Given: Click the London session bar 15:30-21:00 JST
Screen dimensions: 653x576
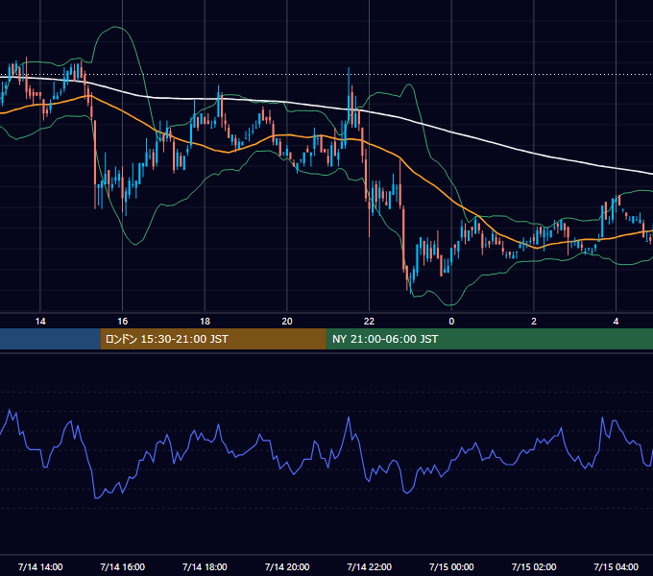Looking at the screenshot, I should [213, 339].
